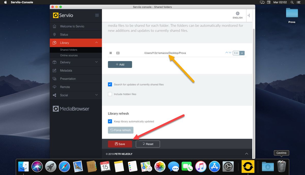This screenshot has height=175, width=305.
Task: Collapse the Library section chevron
Action: [96, 42]
